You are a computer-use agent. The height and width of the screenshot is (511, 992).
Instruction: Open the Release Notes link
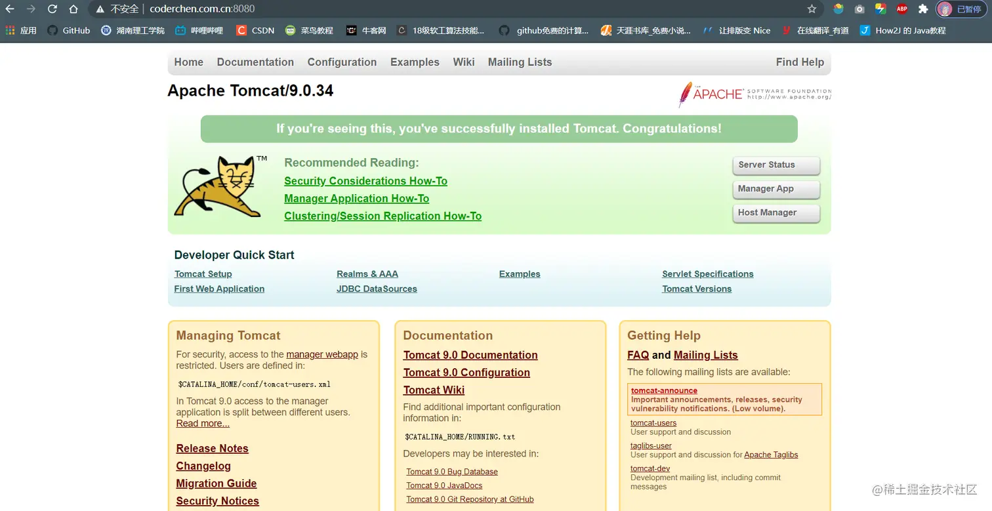212,449
